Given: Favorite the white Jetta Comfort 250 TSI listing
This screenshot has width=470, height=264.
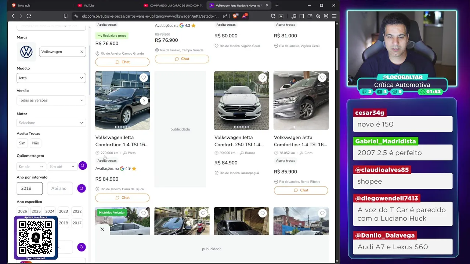Looking at the screenshot, I should click(263, 77).
